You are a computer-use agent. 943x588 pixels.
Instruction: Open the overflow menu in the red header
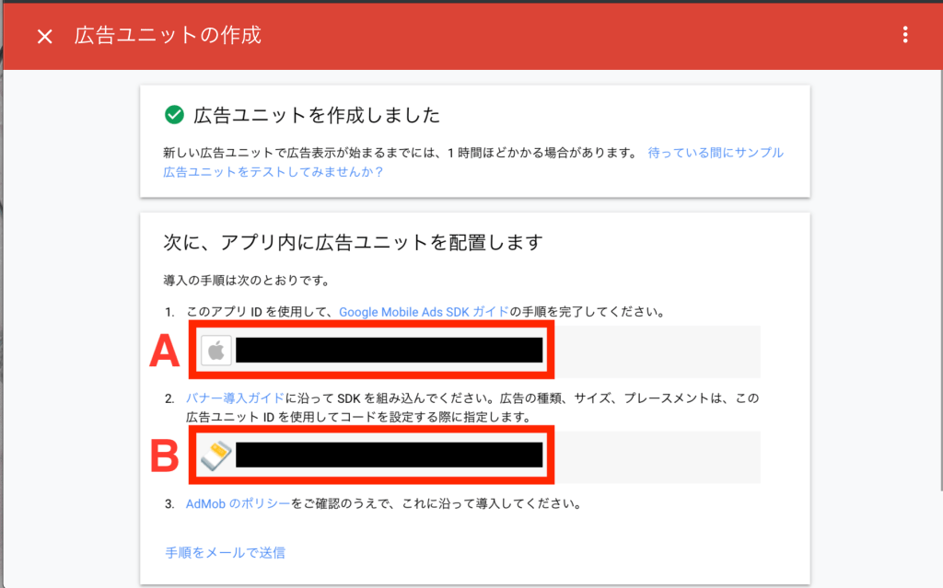[905, 34]
